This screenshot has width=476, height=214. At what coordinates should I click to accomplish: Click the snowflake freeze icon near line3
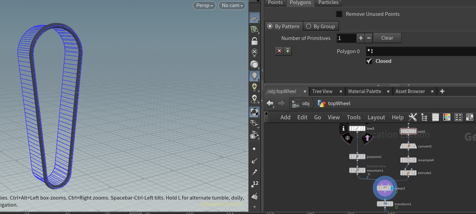(x=348, y=138)
